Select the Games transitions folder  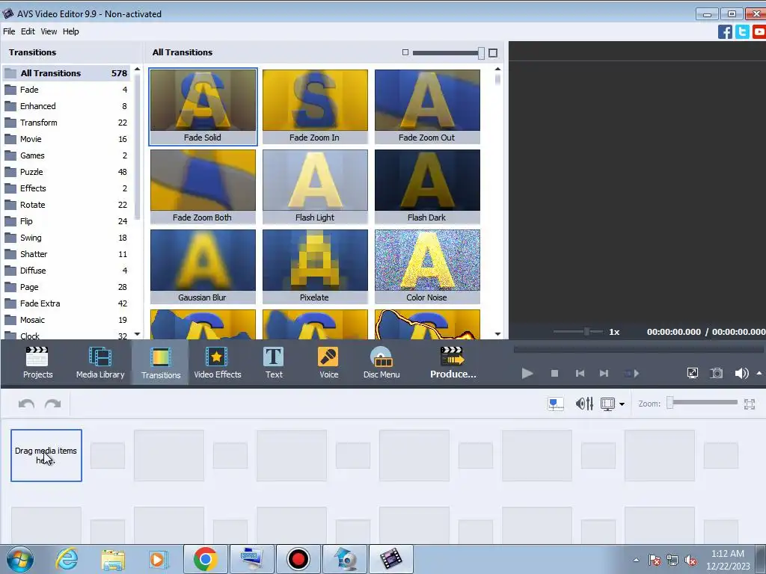click(66, 155)
